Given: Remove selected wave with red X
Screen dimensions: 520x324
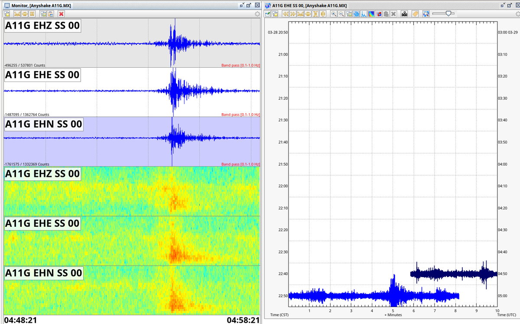Looking at the screenshot, I should tap(62, 14).
